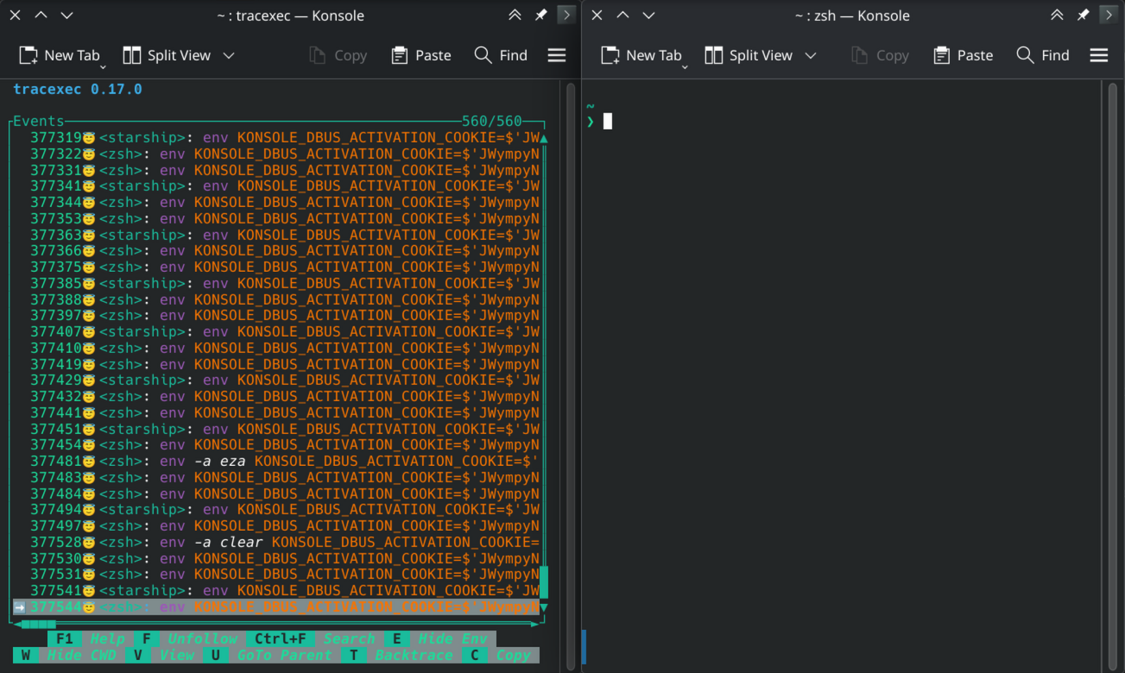Open the hamburger menu in the zsh window
Image resolution: width=1125 pixels, height=673 pixels.
pos(1099,55)
